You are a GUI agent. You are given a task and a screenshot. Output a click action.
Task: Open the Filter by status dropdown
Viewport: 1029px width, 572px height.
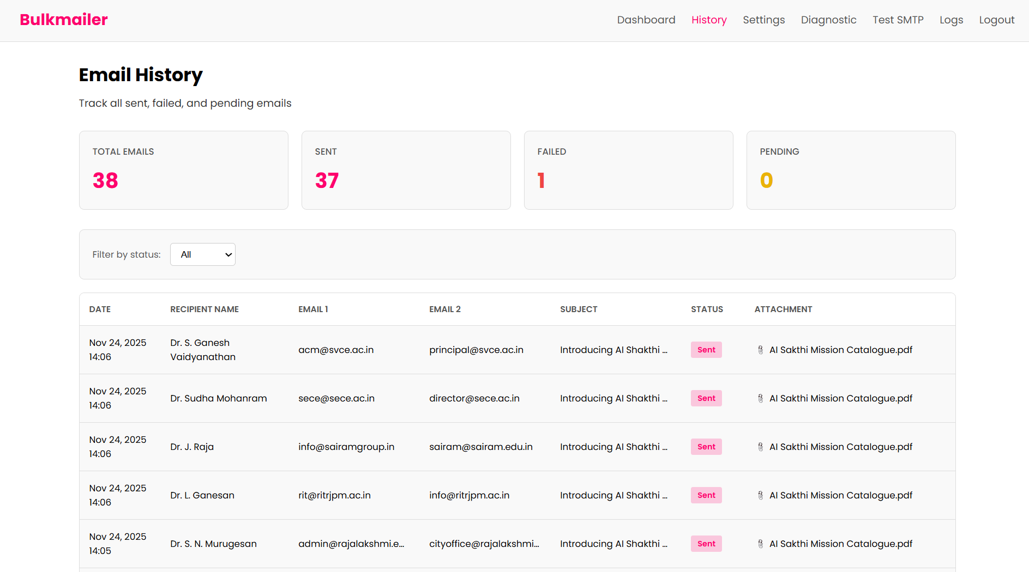point(202,254)
